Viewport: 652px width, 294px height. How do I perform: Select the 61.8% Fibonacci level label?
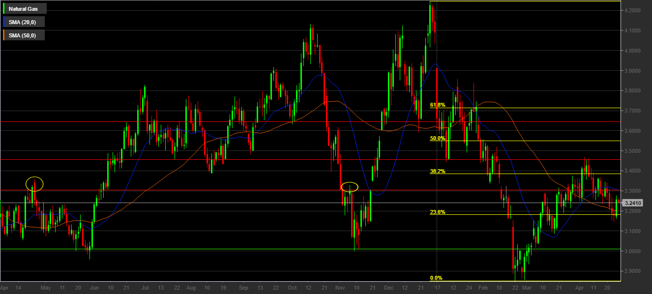point(438,105)
